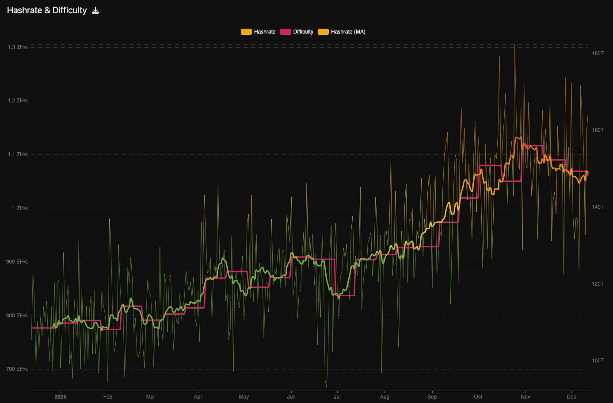Viewport: 613px width, 403px height.
Task: Click the download chart icon
Action: tap(95, 10)
